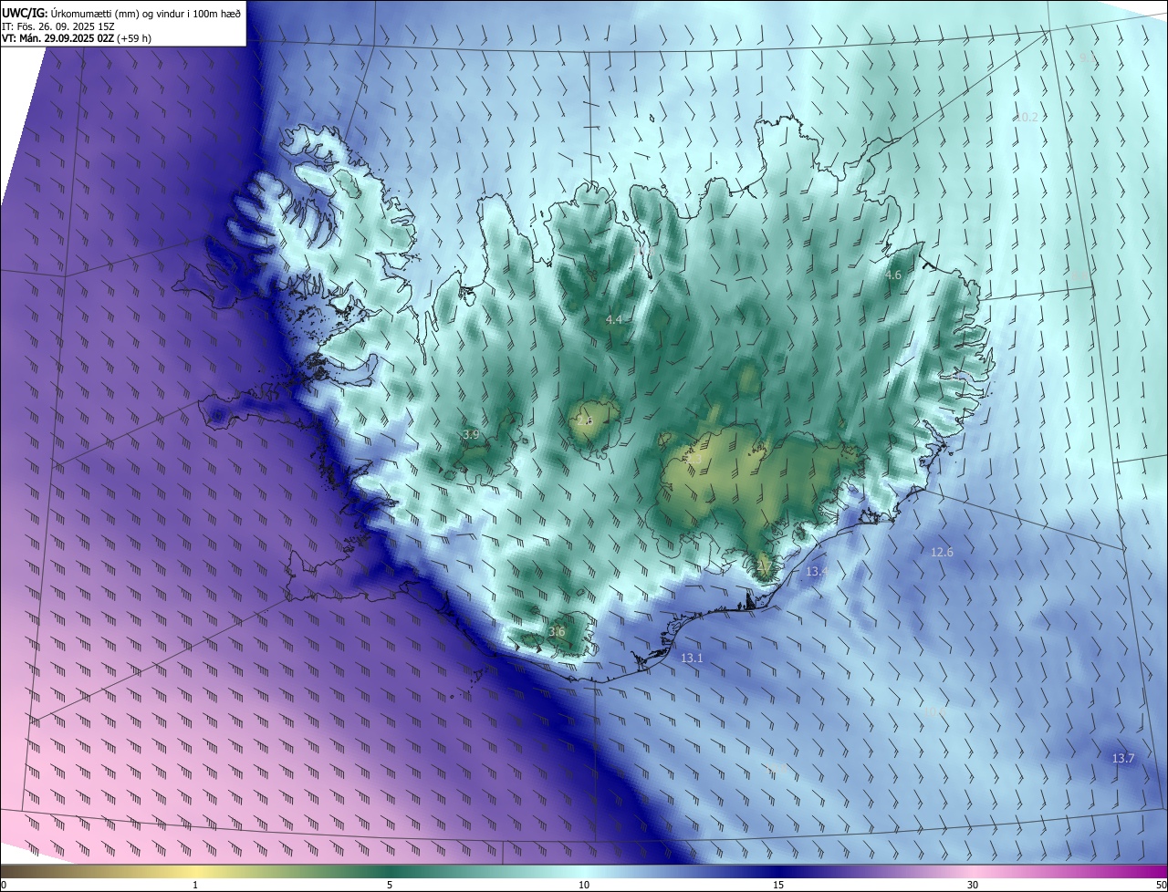Viewport: 1168px width, 892px height.
Task: Click the 10.2 value label on the map
Action: 1027,117
